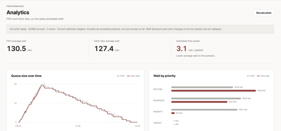Click the Recalculate button

click(264, 13)
